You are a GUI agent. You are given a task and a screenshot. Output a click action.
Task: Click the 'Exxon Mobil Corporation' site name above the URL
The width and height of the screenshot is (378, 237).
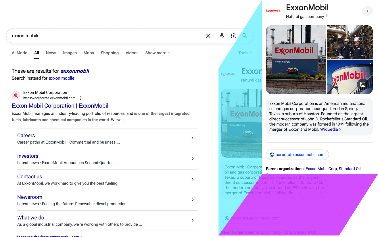(45, 93)
